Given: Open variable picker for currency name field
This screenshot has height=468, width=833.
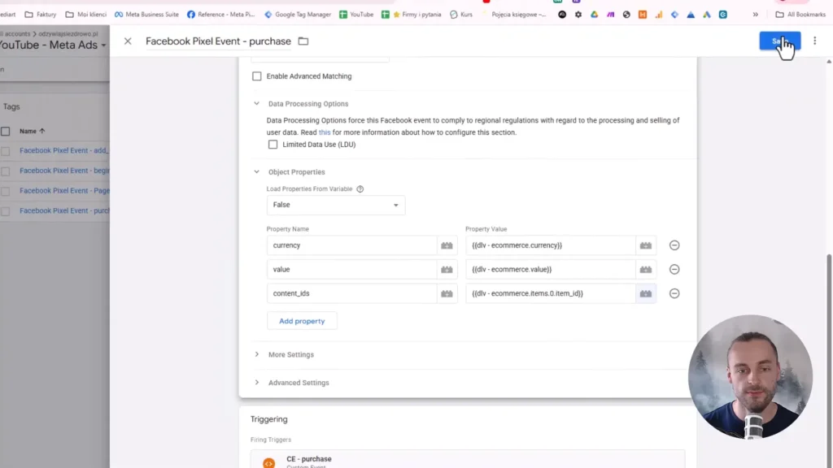Looking at the screenshot, I should click(x=447, y=245).
